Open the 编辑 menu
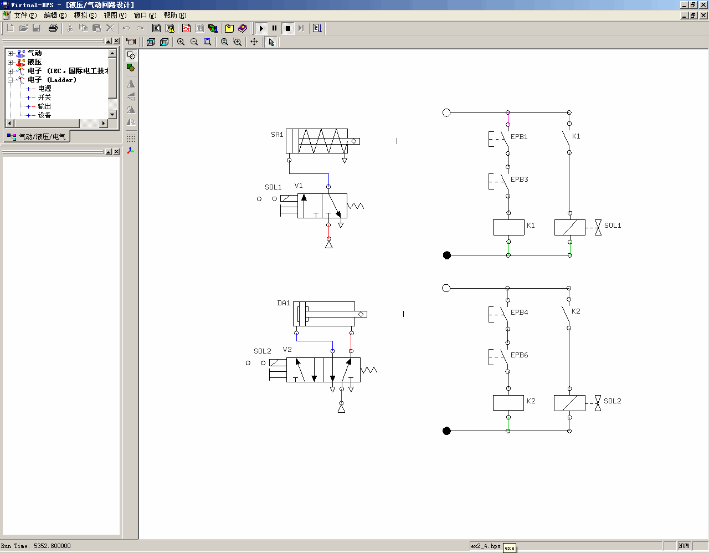 coord(55,16)
